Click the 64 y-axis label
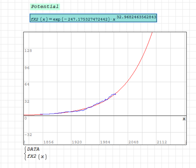The width and height of the screenshot is (196, 168). click(x=27, y=84)
